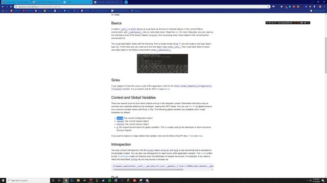This screenshot has width=327, height=183.
Task: Open the Chrome three-dot menu
Action: point(324,7)
